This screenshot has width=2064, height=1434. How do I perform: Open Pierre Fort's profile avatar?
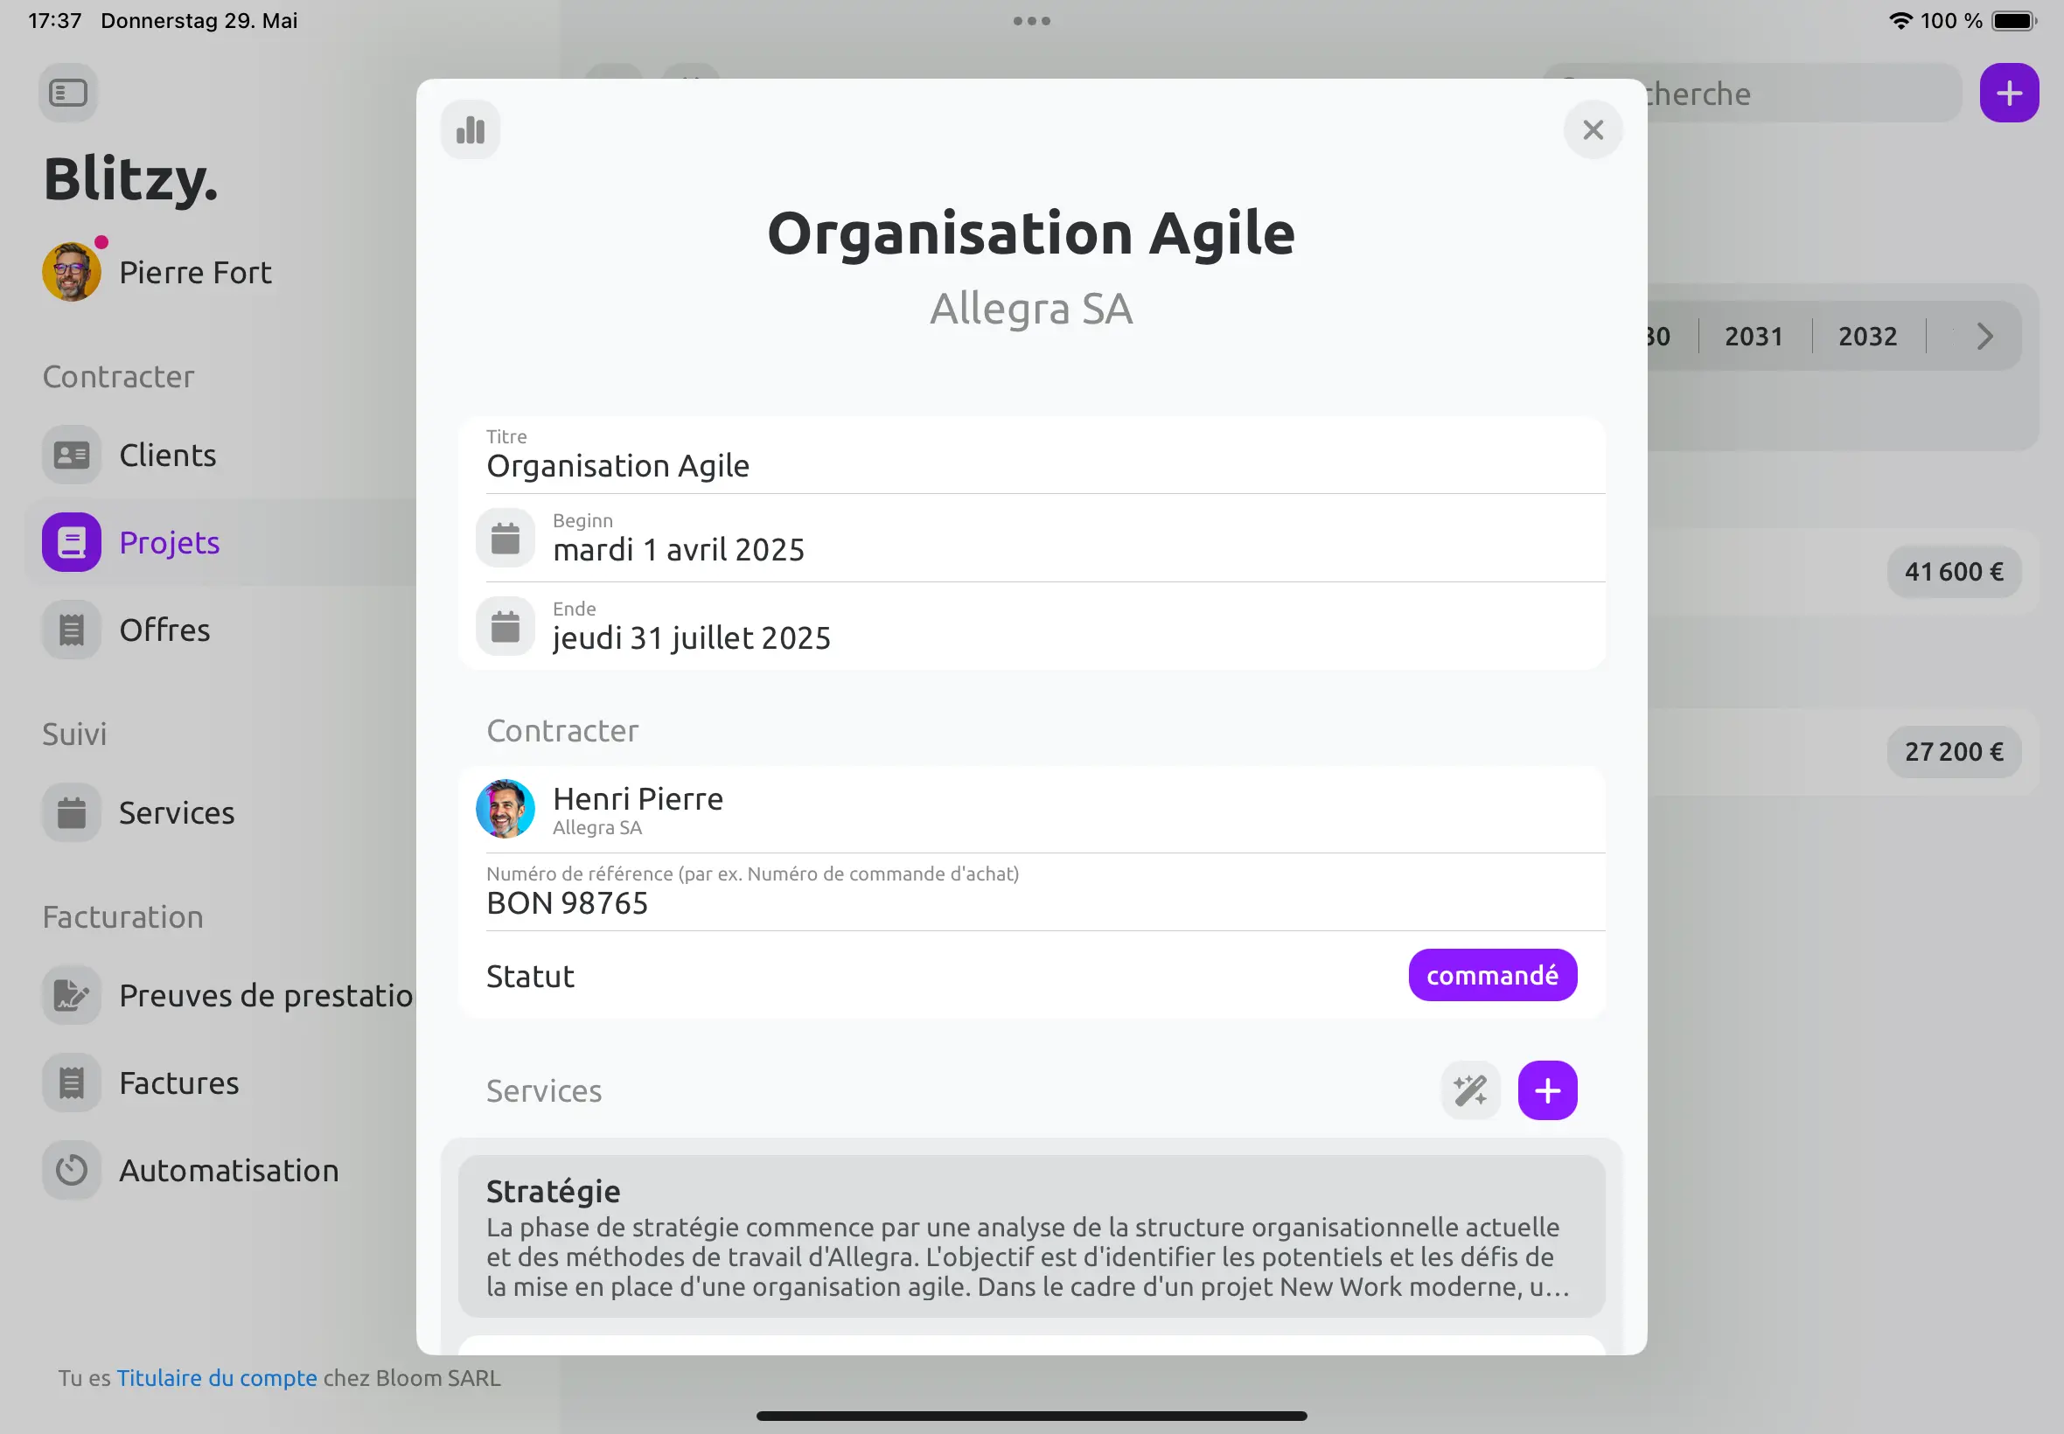[x=71, y=271]
